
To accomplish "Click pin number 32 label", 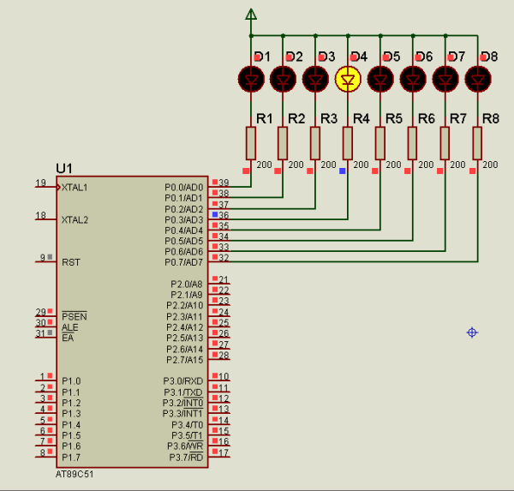I will click(x=224, y=258).
